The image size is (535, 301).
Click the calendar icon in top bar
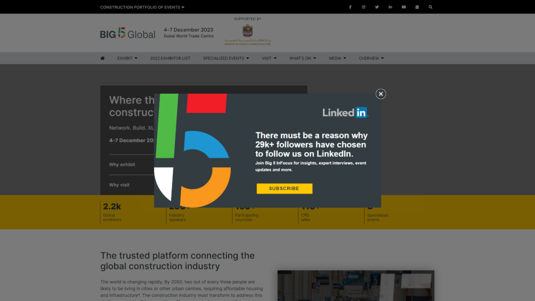pyautogui.click(x=417, y=7)
